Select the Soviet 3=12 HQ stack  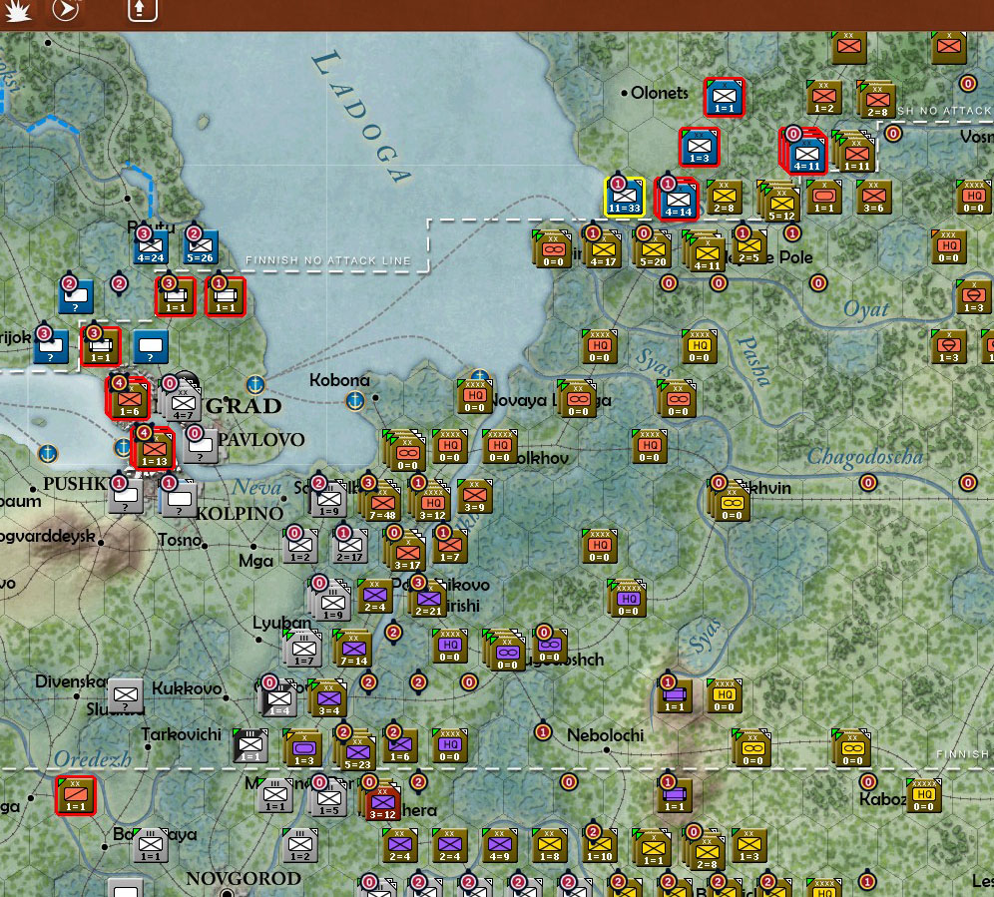[x=432, y=503]
